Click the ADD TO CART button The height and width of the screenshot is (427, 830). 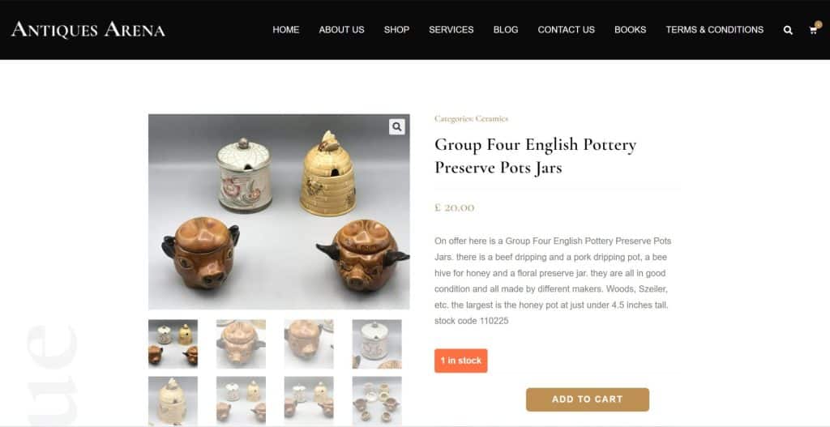pos(588,399)
